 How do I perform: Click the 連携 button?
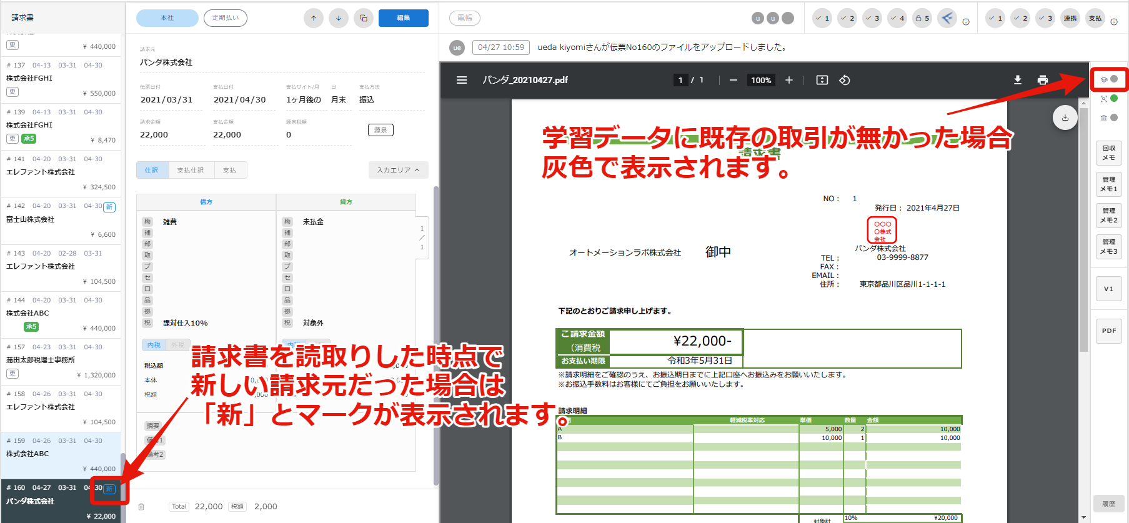coord(1070,18)
